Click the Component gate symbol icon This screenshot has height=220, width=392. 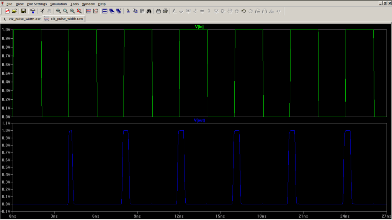click(223, 11)
